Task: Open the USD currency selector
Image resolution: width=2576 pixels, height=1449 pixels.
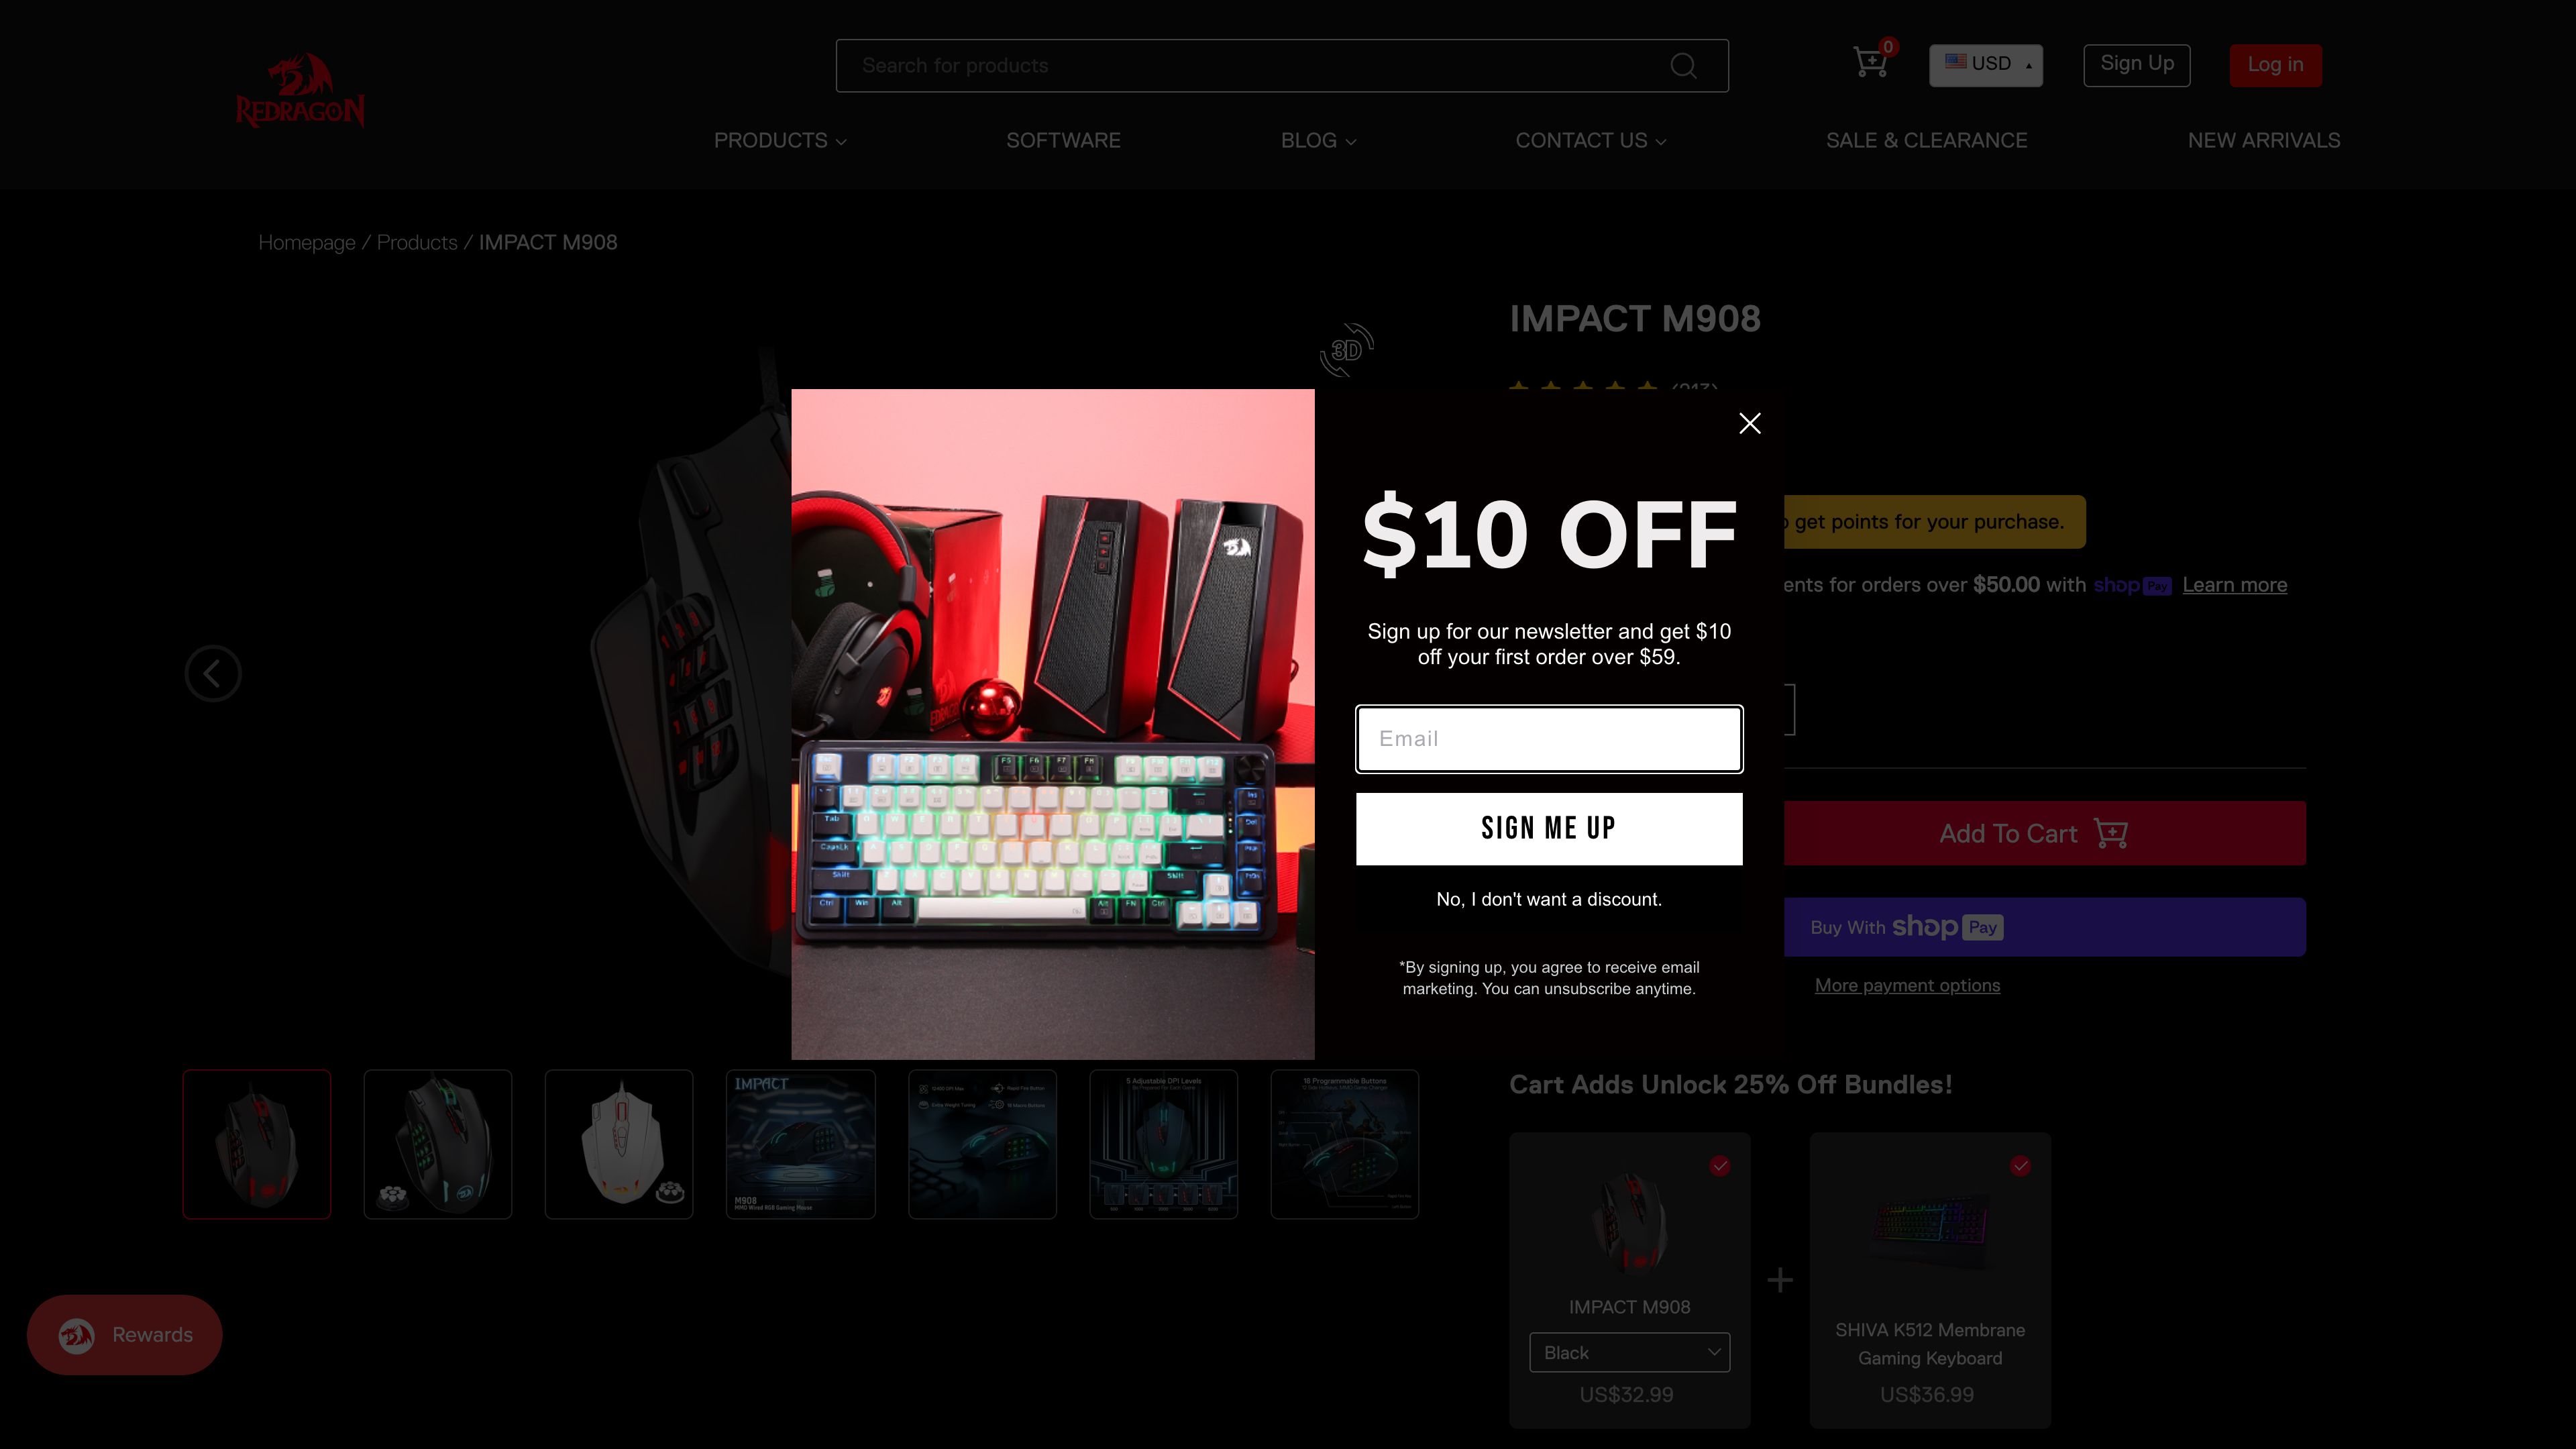Action: [1986, 65]
